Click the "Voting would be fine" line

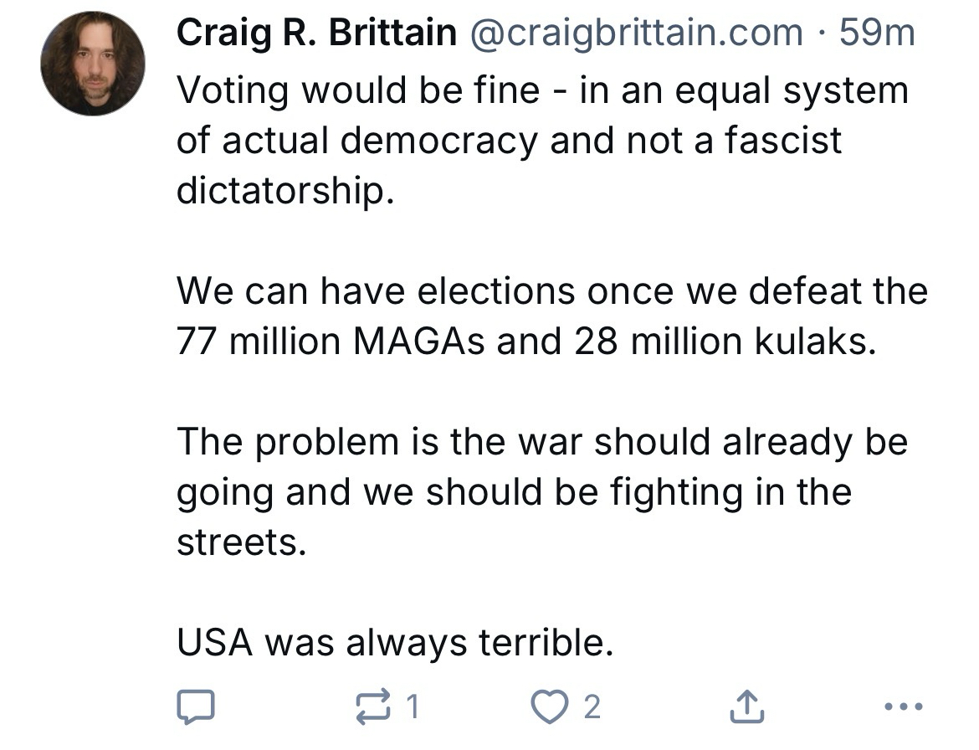pos(541,90)
